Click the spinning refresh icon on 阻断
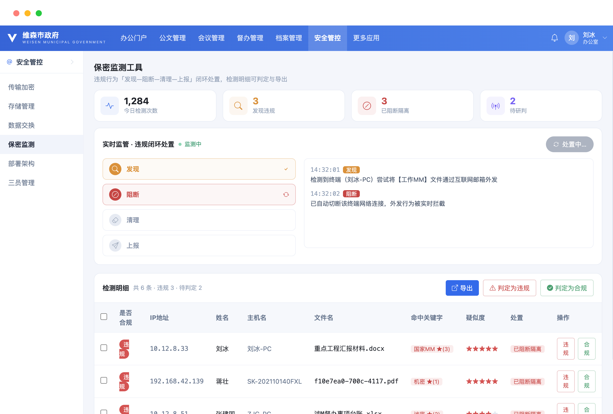613x414 pixels. click(x=286, y=195)
